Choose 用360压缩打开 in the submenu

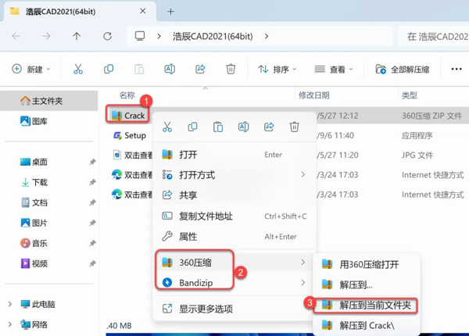366,264
